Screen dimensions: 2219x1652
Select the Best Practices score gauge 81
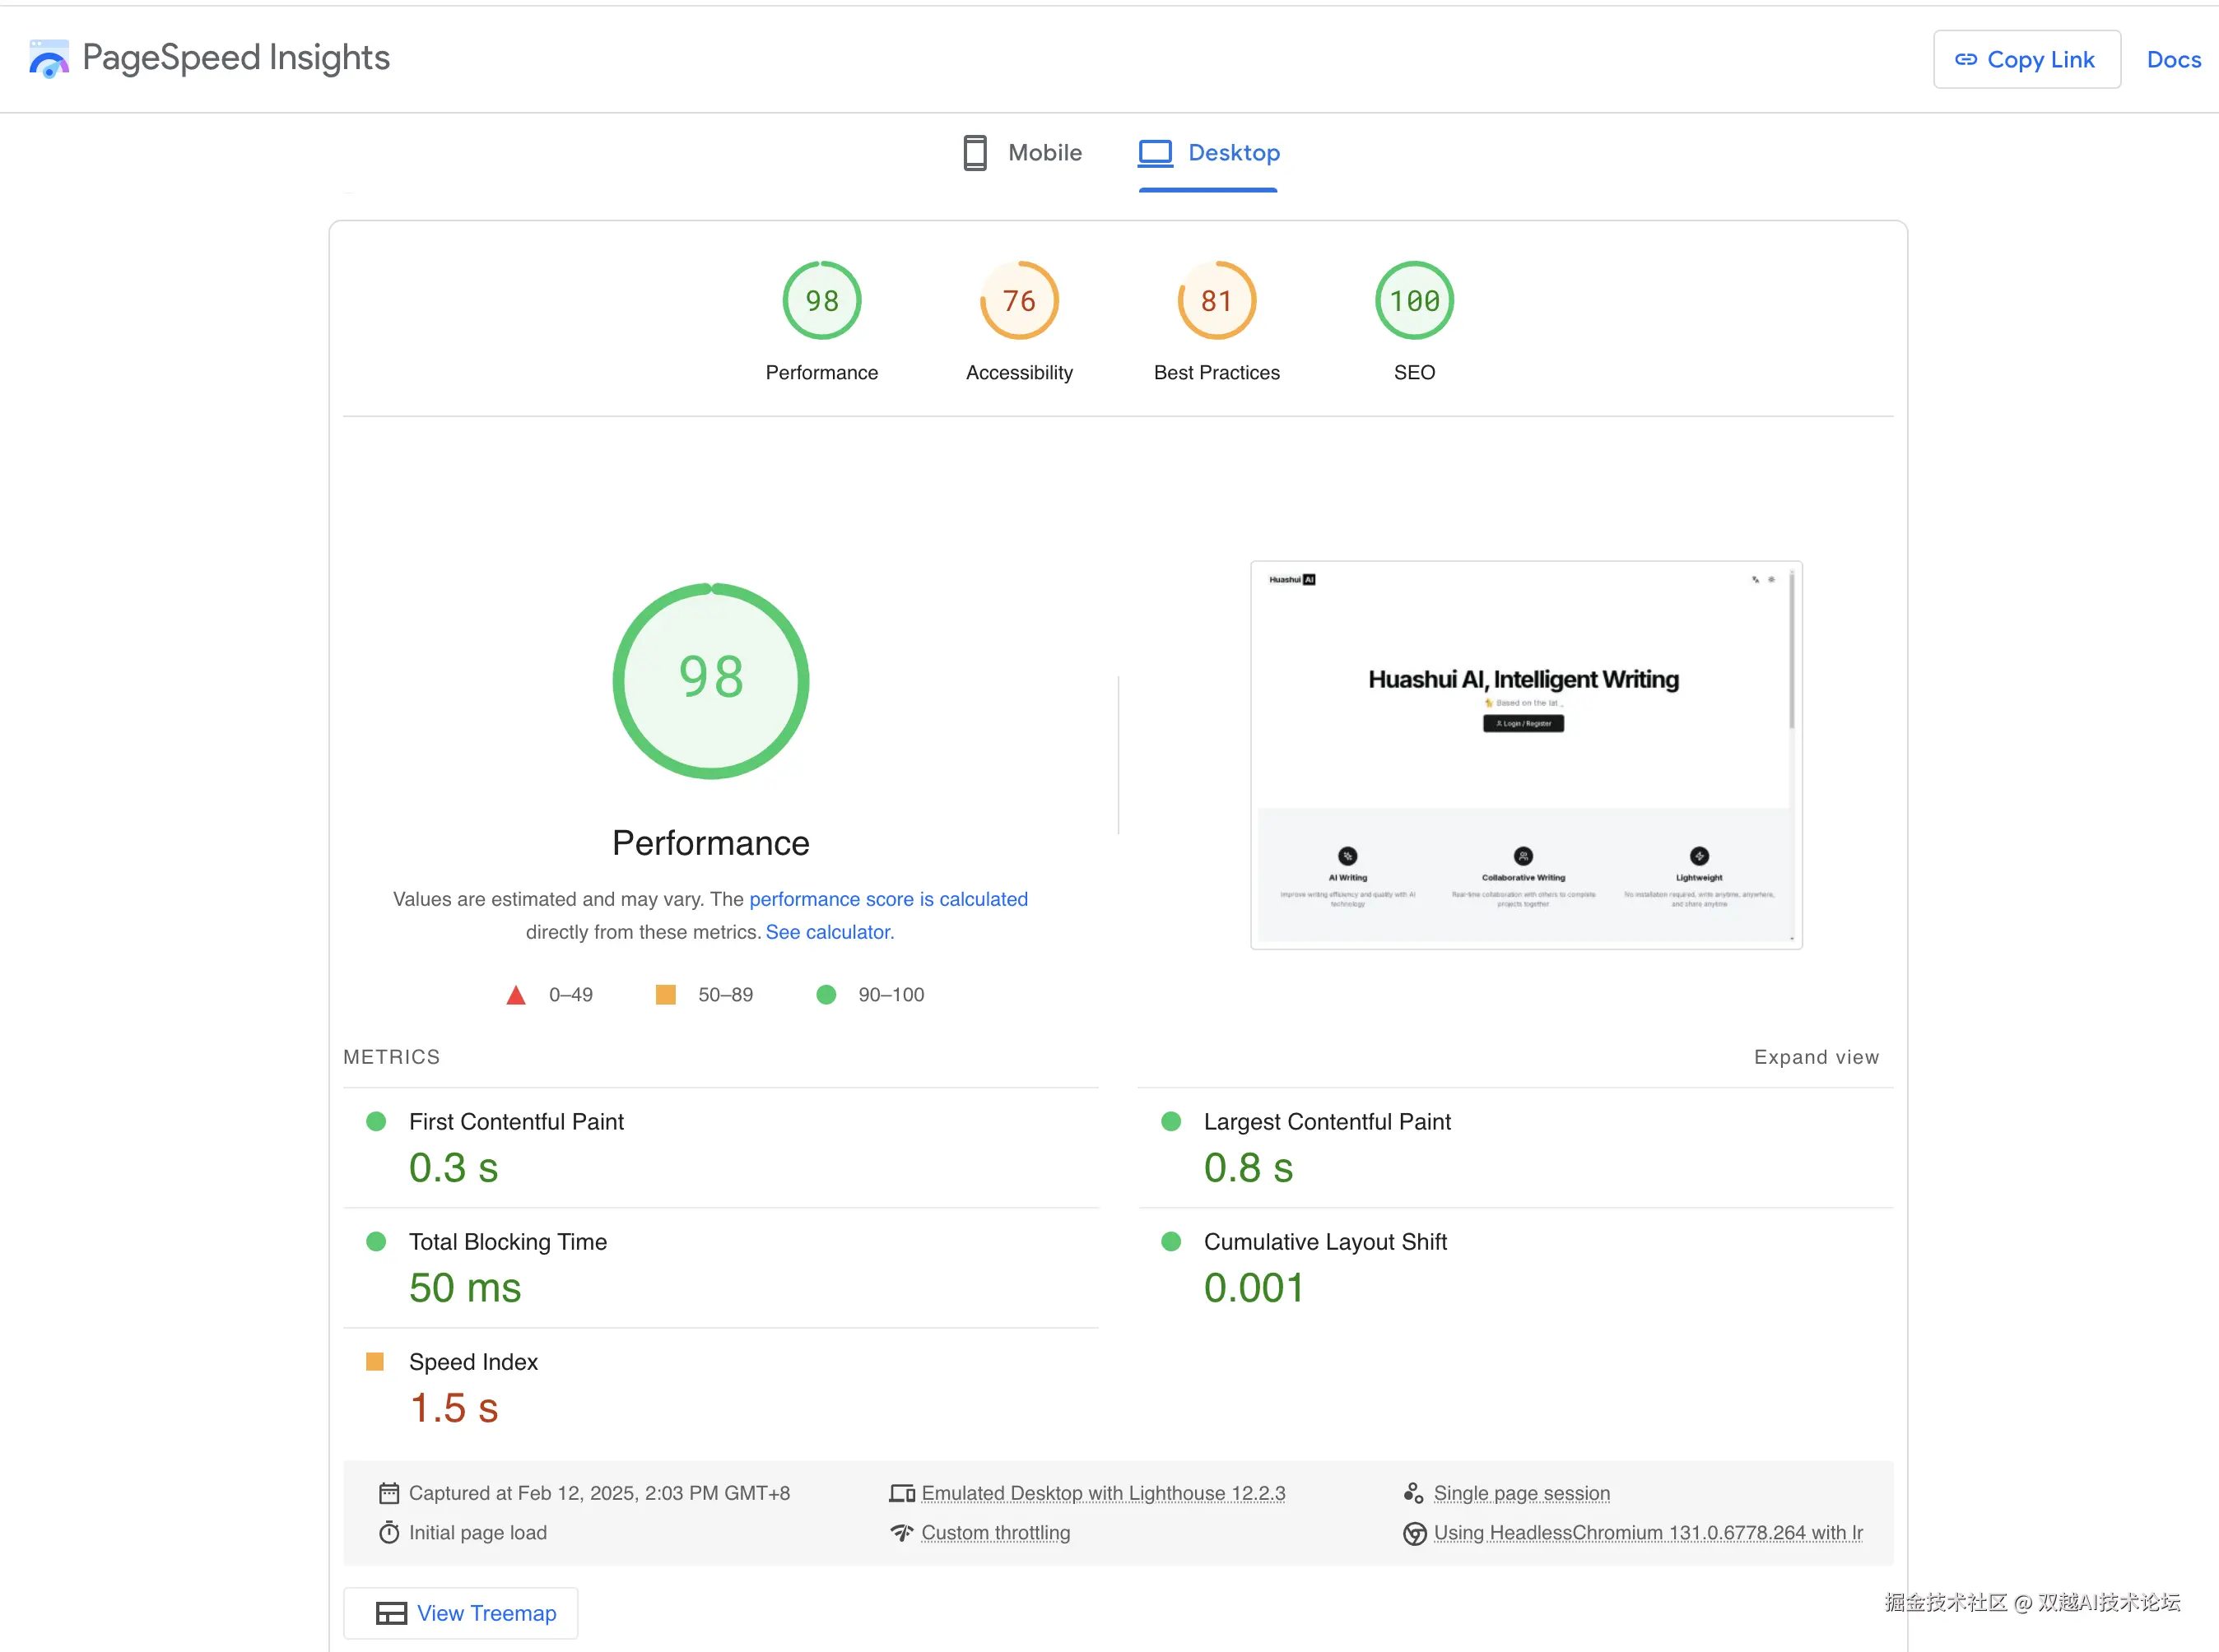pyautogui.click(x=1216, y=301)
